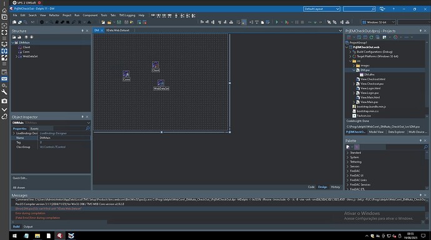Open the notifications center in the taskbar

424,236
